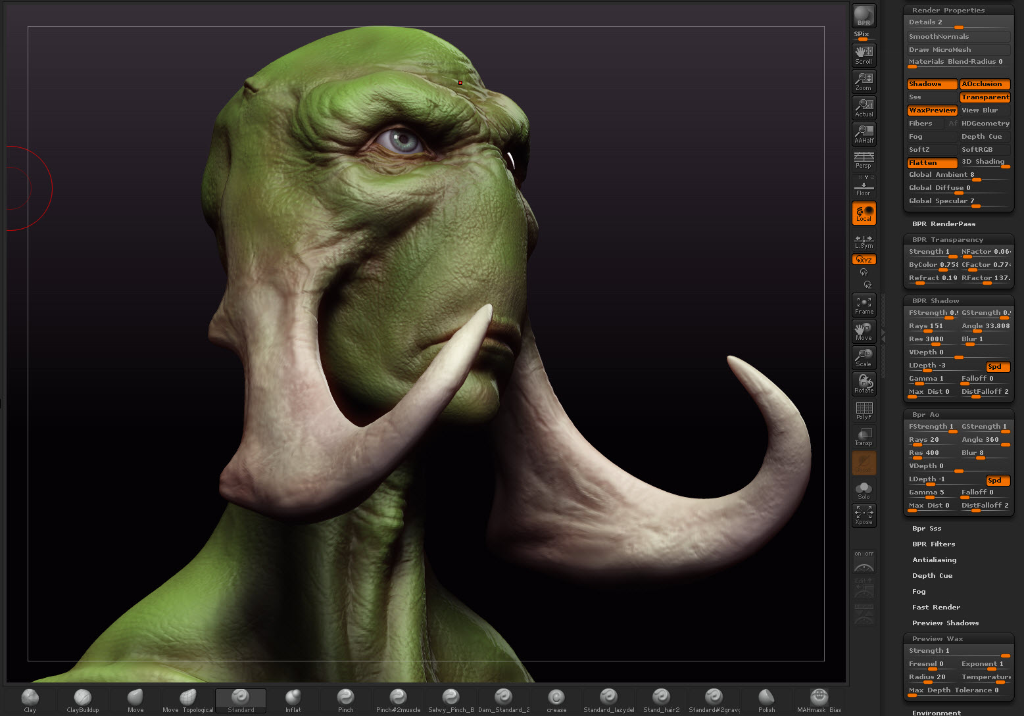
Task: Toggle Spd in Bpr Ao
Action: click(x=998, y=481)
